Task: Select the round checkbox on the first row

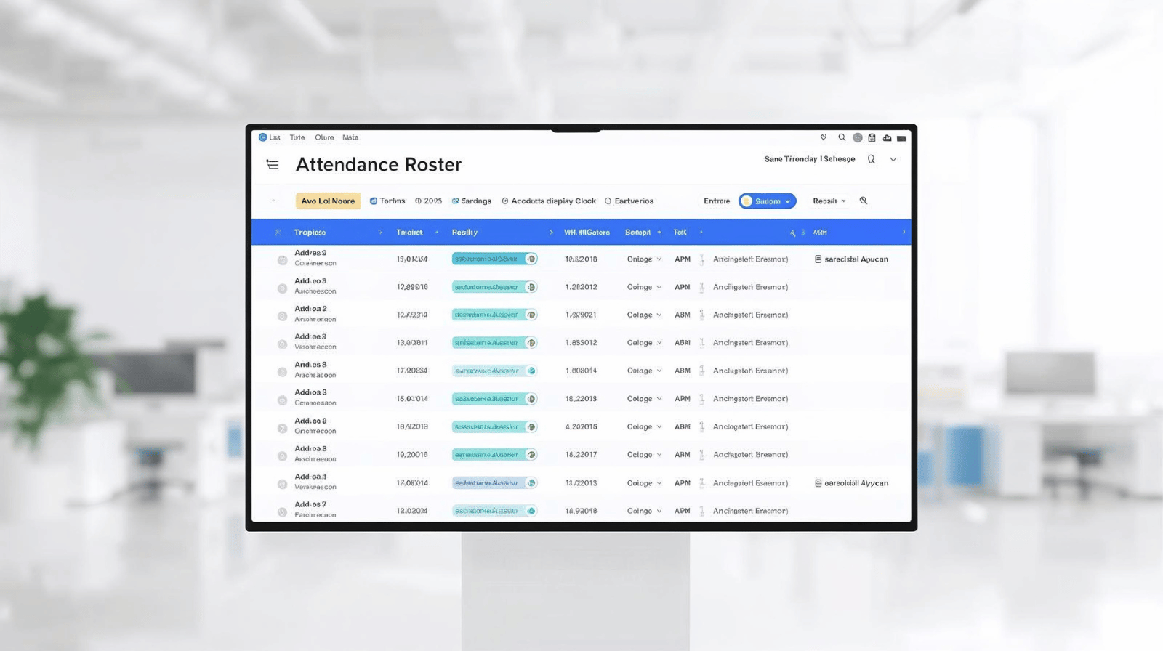Action: pos(282,260)
